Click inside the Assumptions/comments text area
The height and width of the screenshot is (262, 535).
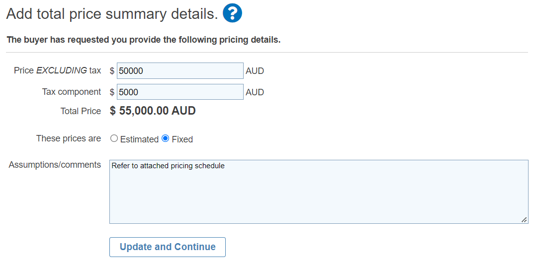(319, 192)
